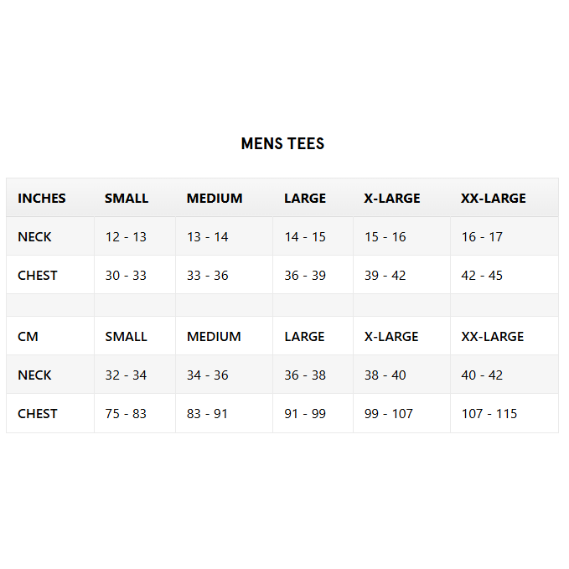Select the chest value 107 - 115
The image size is (569, 569).
point(489,414)
